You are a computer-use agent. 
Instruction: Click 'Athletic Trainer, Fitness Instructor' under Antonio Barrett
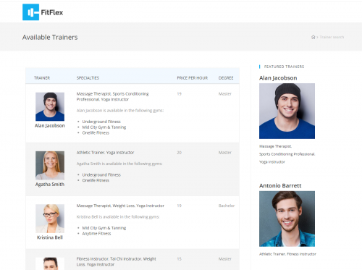tap(287, 254)
